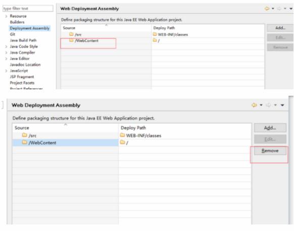Click the root deploy path folder in upper table

point(155,40)
